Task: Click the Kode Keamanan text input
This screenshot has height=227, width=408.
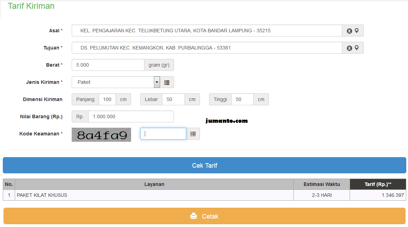Action: [x=163, y=134]
